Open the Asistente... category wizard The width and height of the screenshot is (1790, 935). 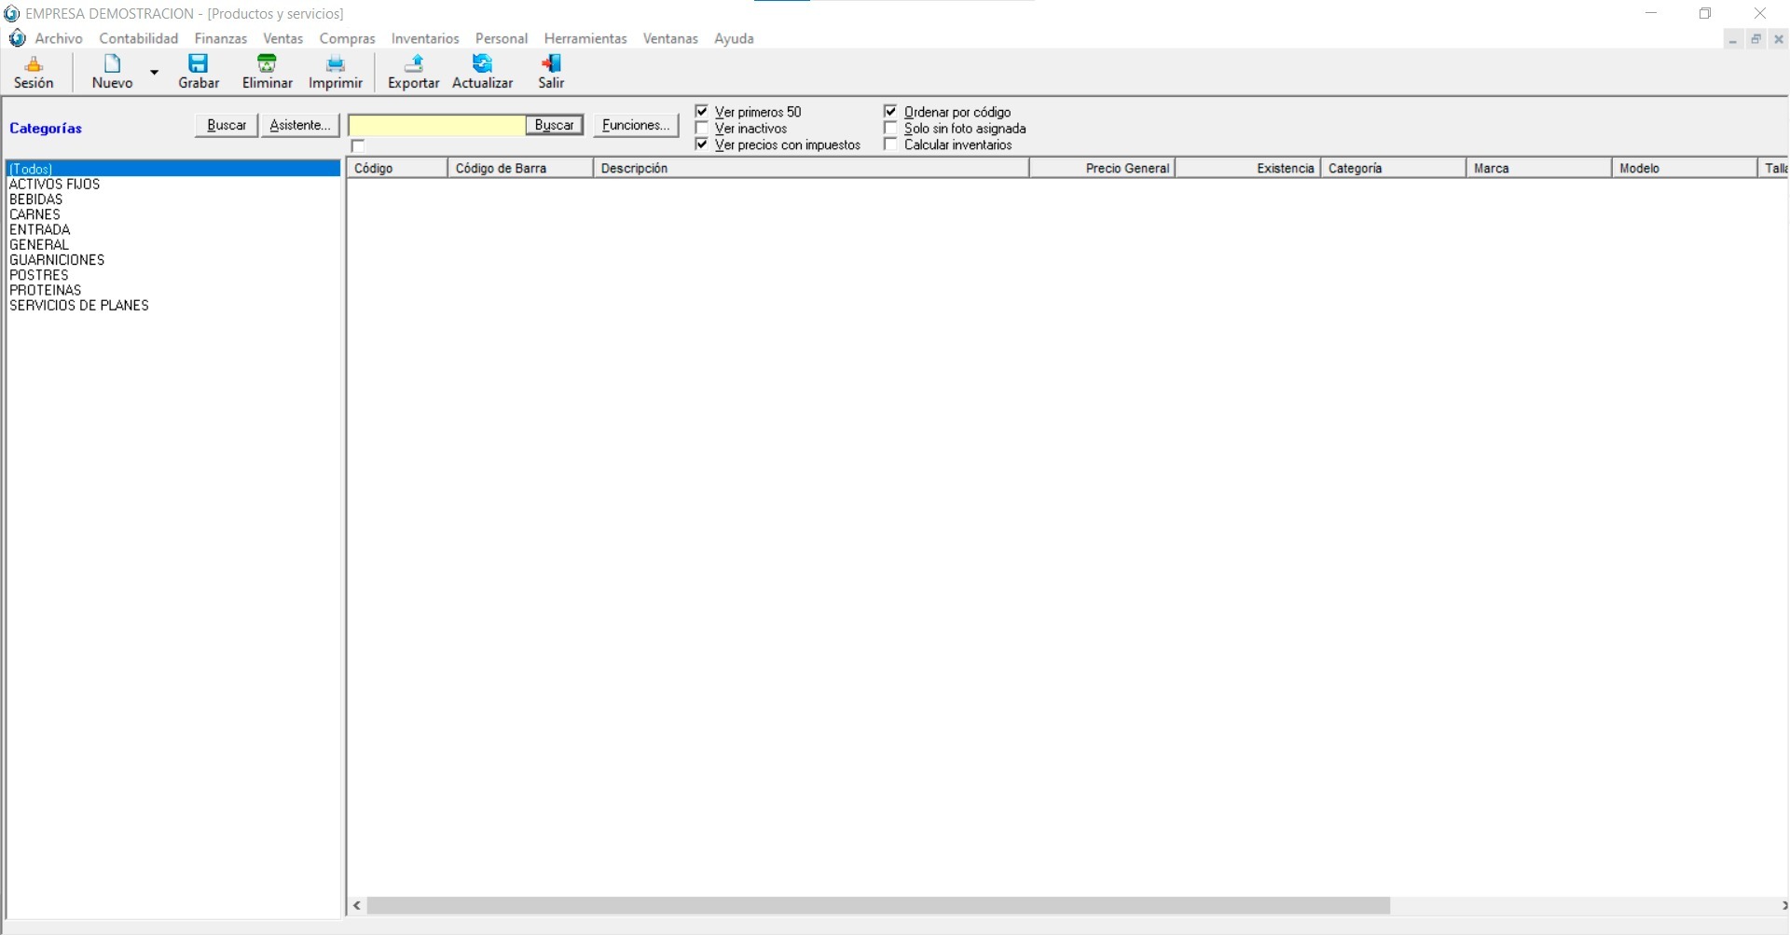click(x=299, y=125)
